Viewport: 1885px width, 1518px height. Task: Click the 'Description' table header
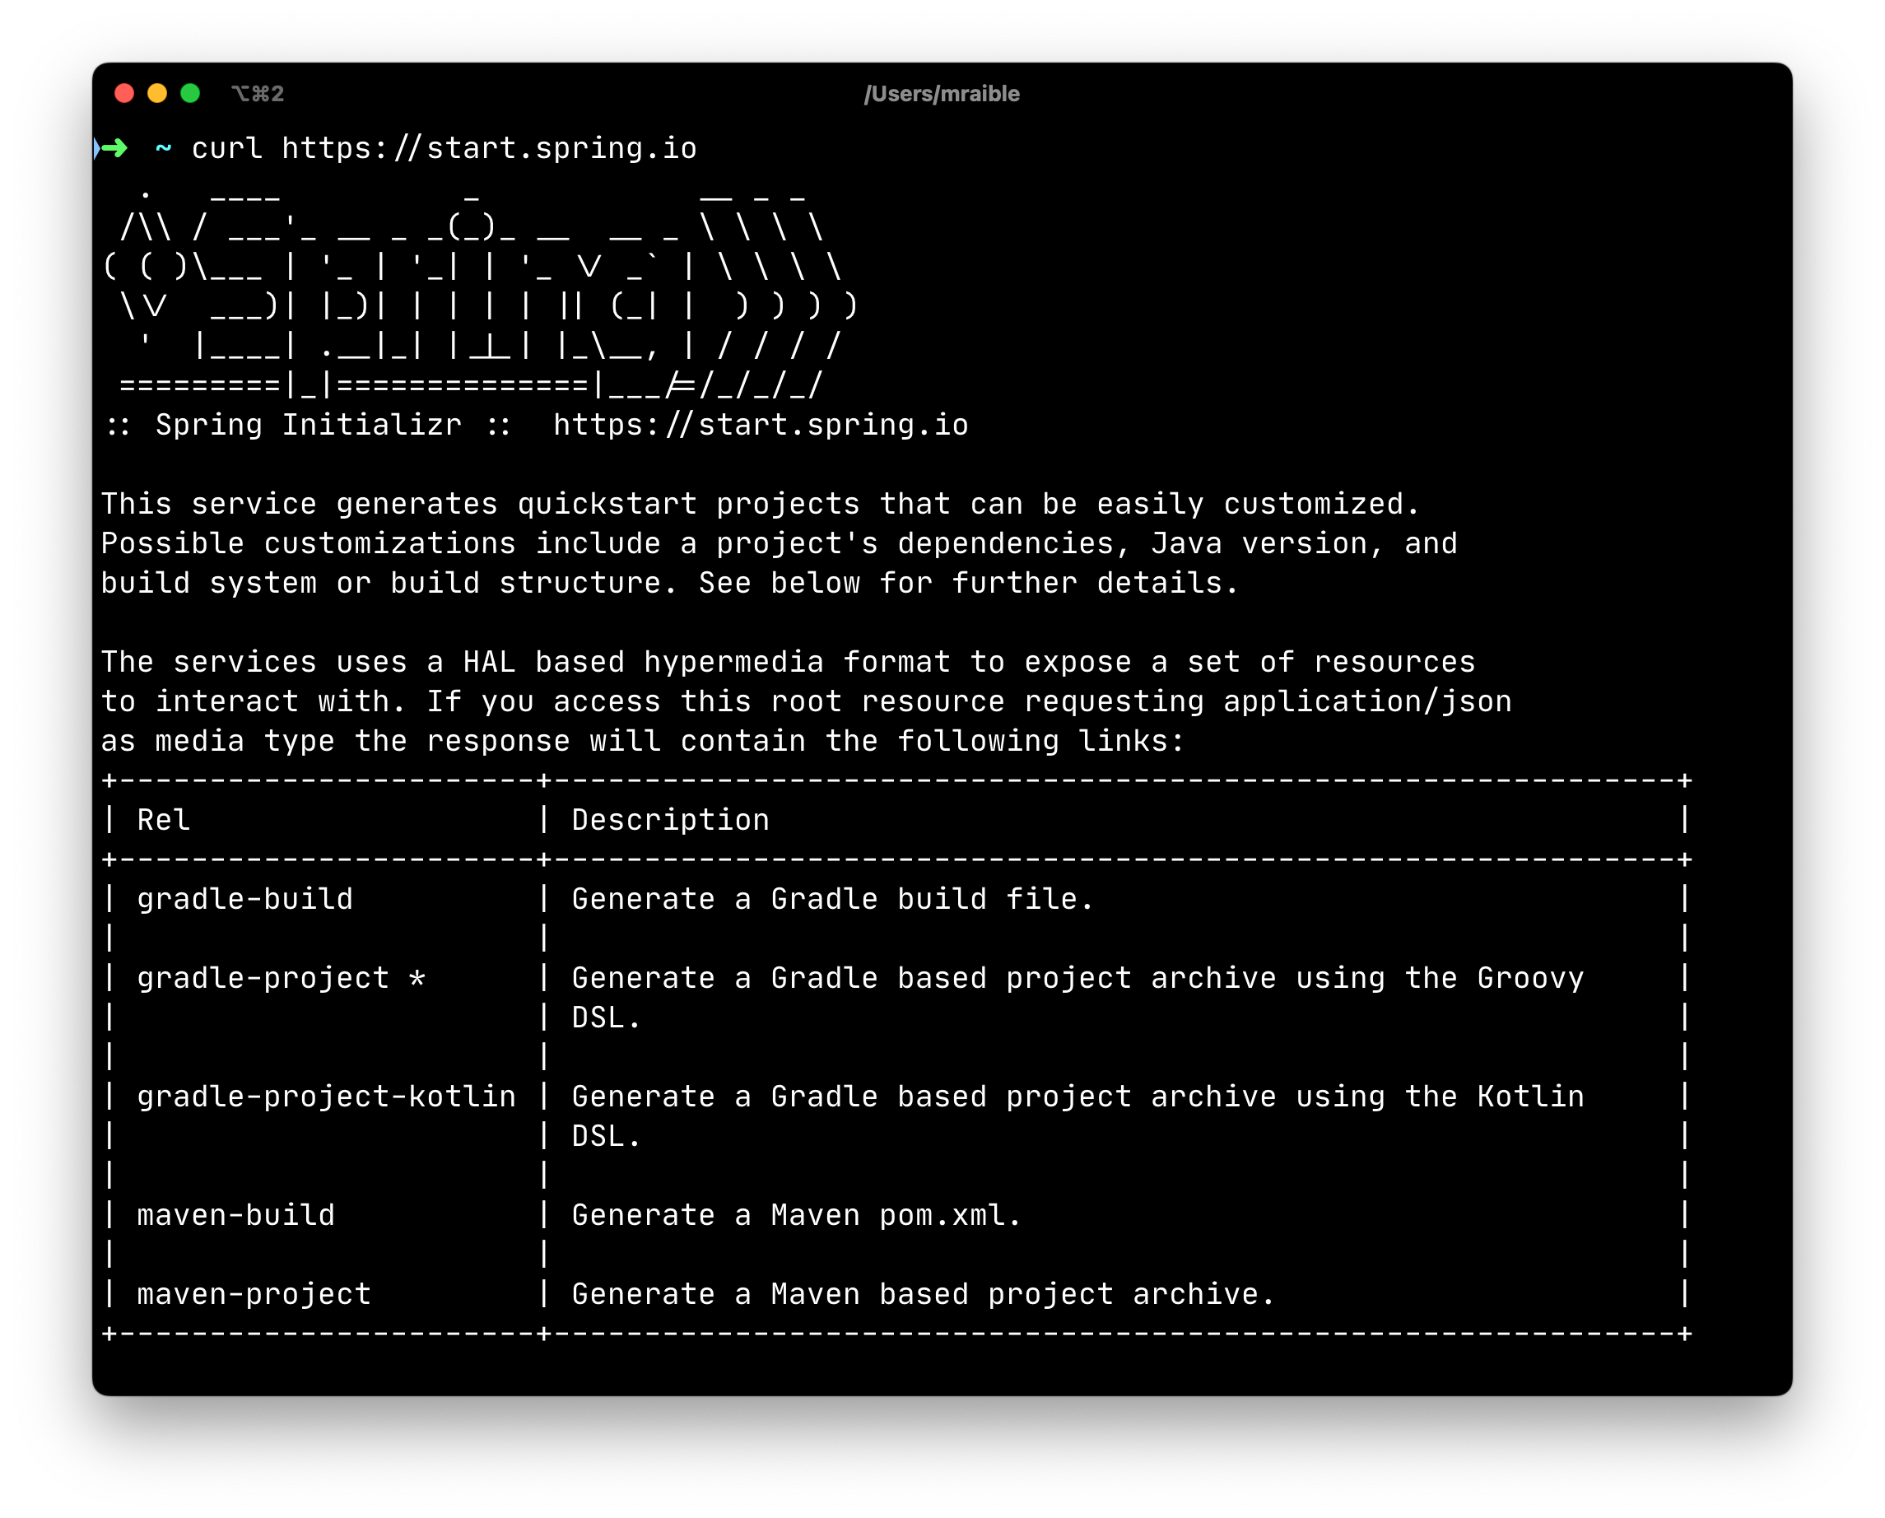coord(671,820)
